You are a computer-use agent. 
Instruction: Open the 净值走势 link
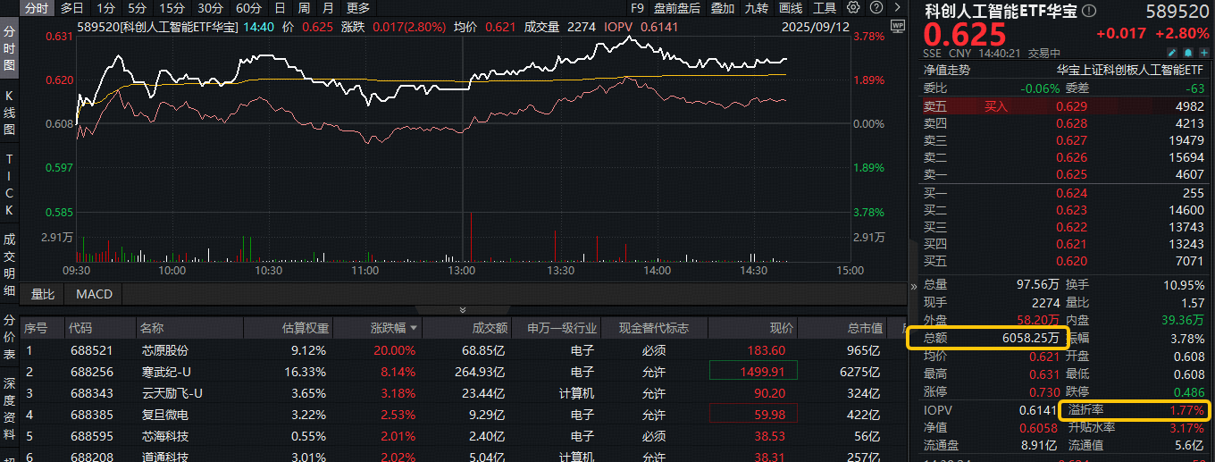[946, 70]
